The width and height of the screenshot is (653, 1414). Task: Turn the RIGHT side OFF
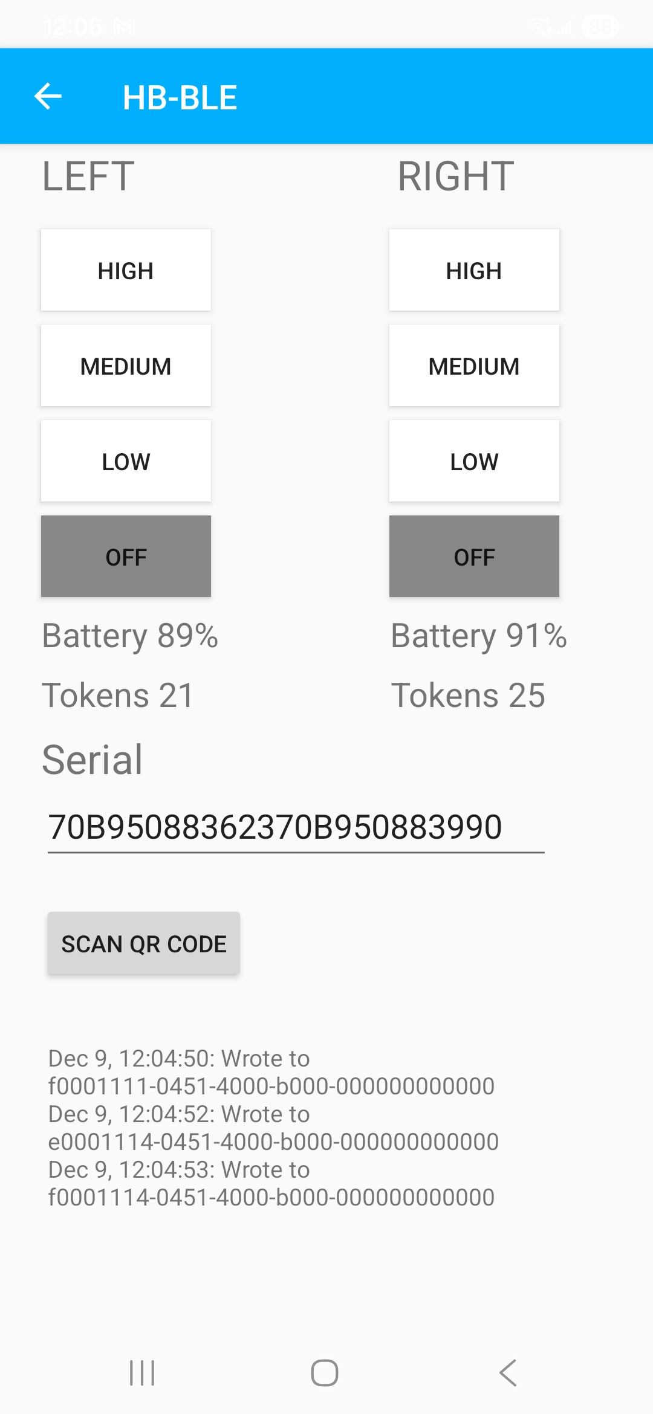click(x=474, y=557)
